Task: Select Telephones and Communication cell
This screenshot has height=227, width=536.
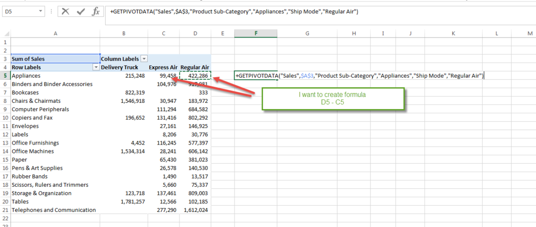Action: coord(55,210)
